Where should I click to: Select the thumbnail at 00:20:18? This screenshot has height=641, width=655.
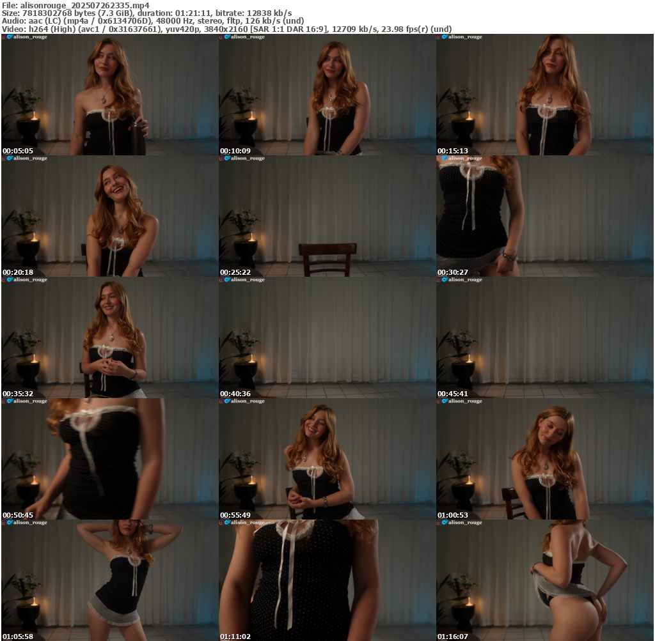[x=110, y=216]
